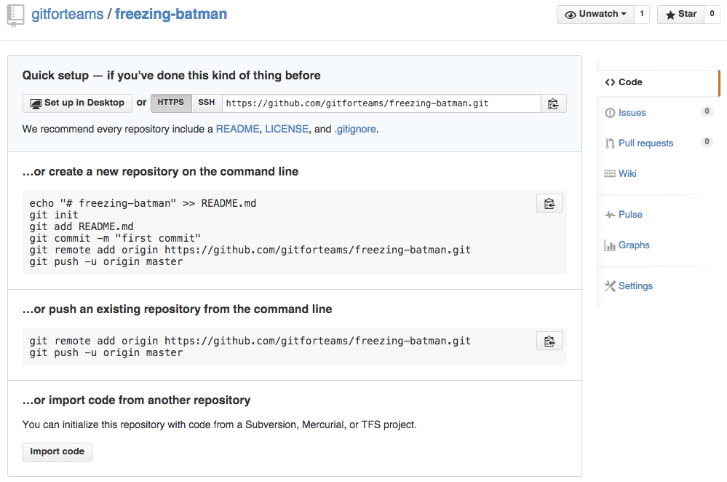Select the Pull requests icon
This screenshot has height=482, width=727.
coord(612,143)
